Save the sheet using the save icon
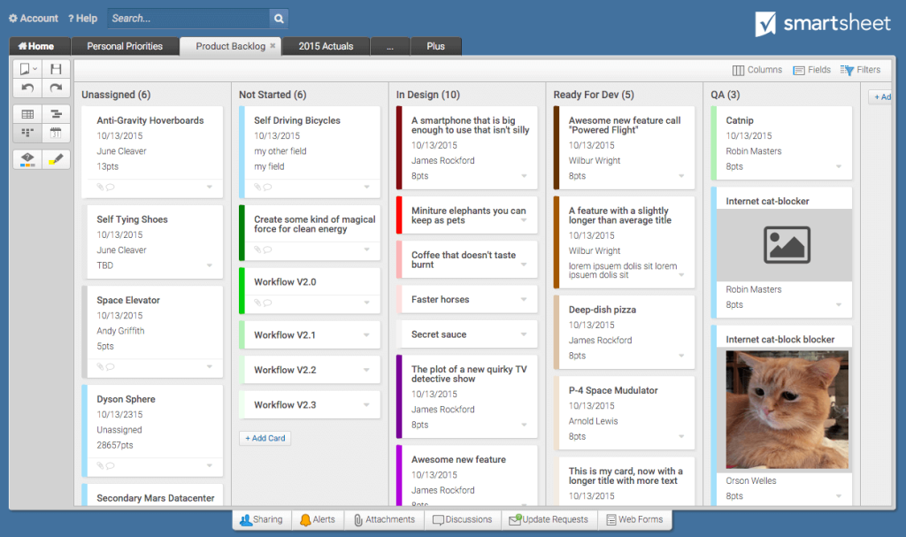This screenshot has width=906, height=537. [58, 69]
